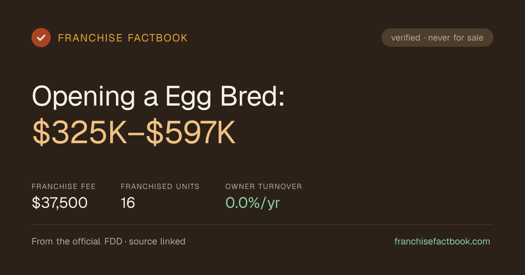The image size is (525, 275).
Task: Click the verified never for sale badge
Action: click(437, 38)
